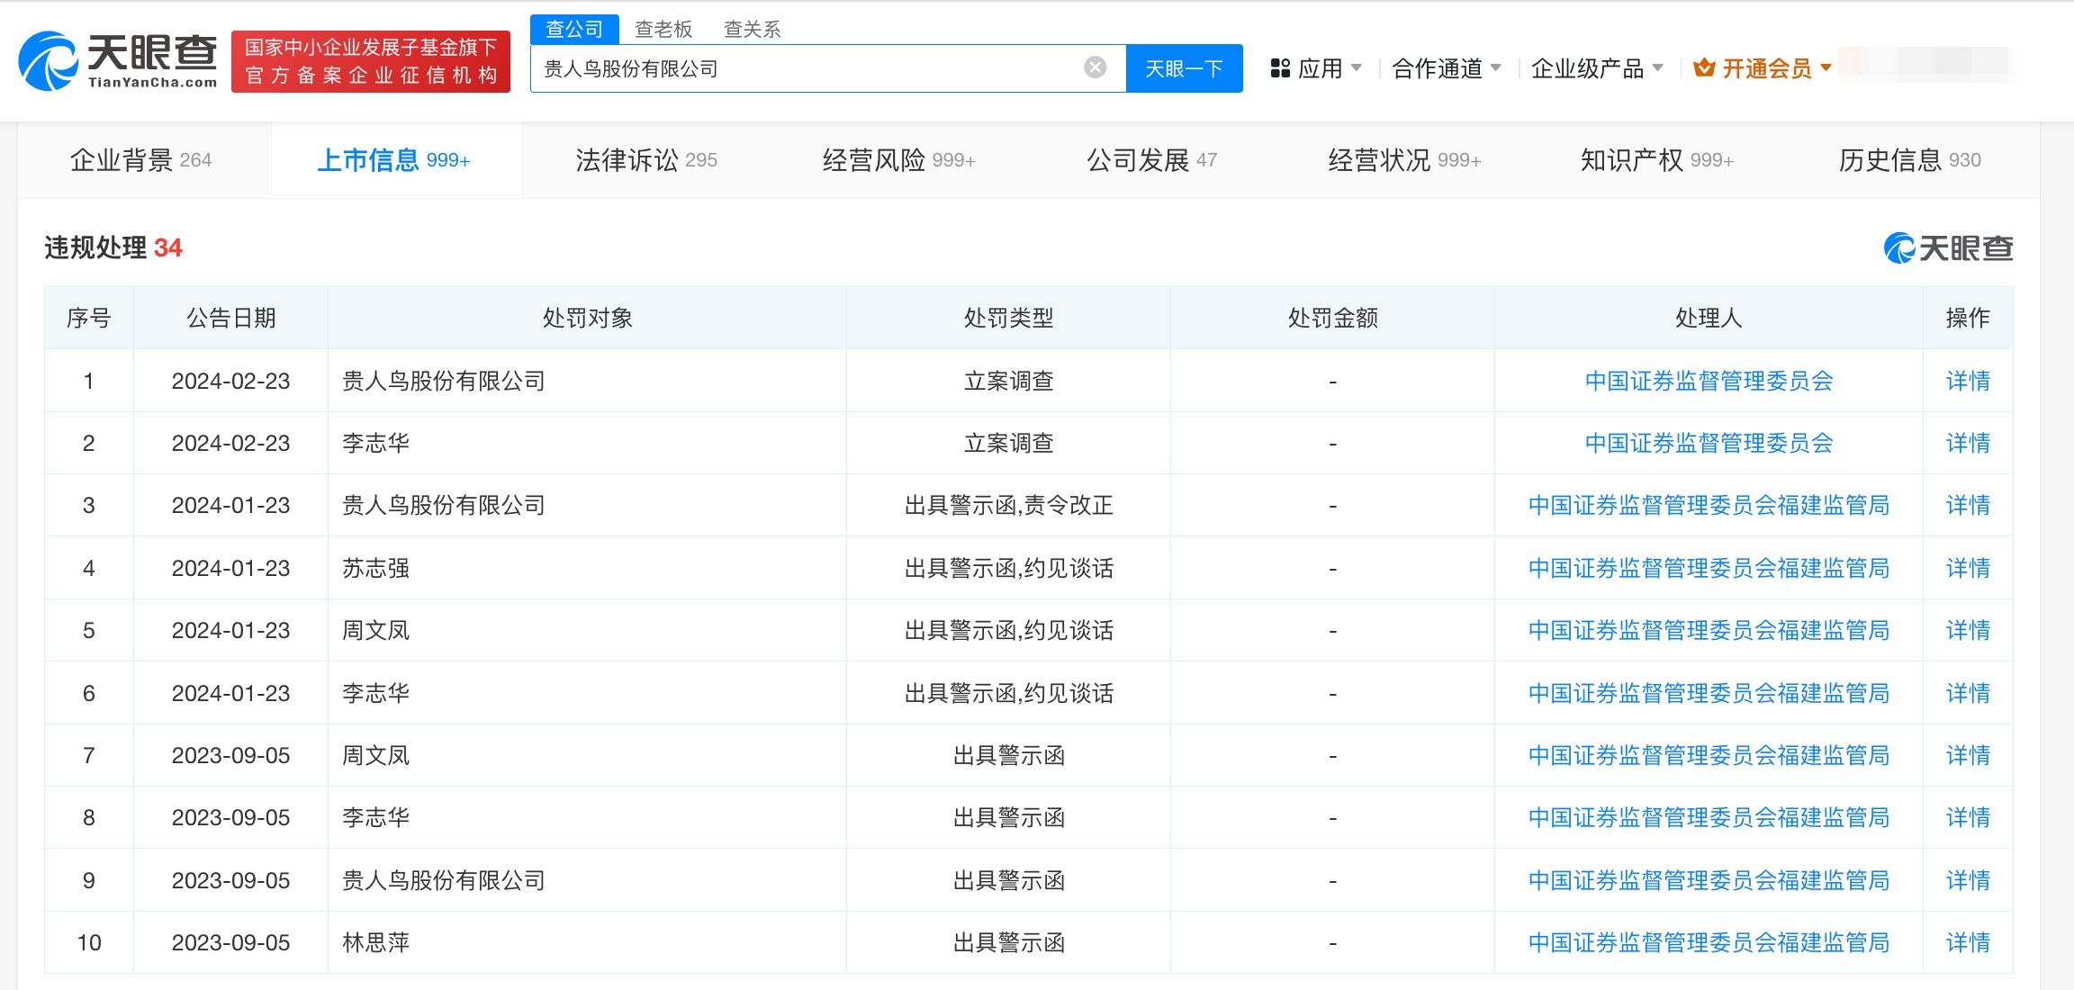Image resolution: width=2074 pixels, height=990 pixels.
Task: Open the 开通会员 dropdown menu
Action: 1763,68
